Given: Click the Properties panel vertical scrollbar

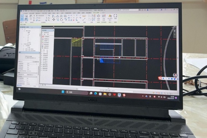Looking at the screenshot, I should 38,71.
